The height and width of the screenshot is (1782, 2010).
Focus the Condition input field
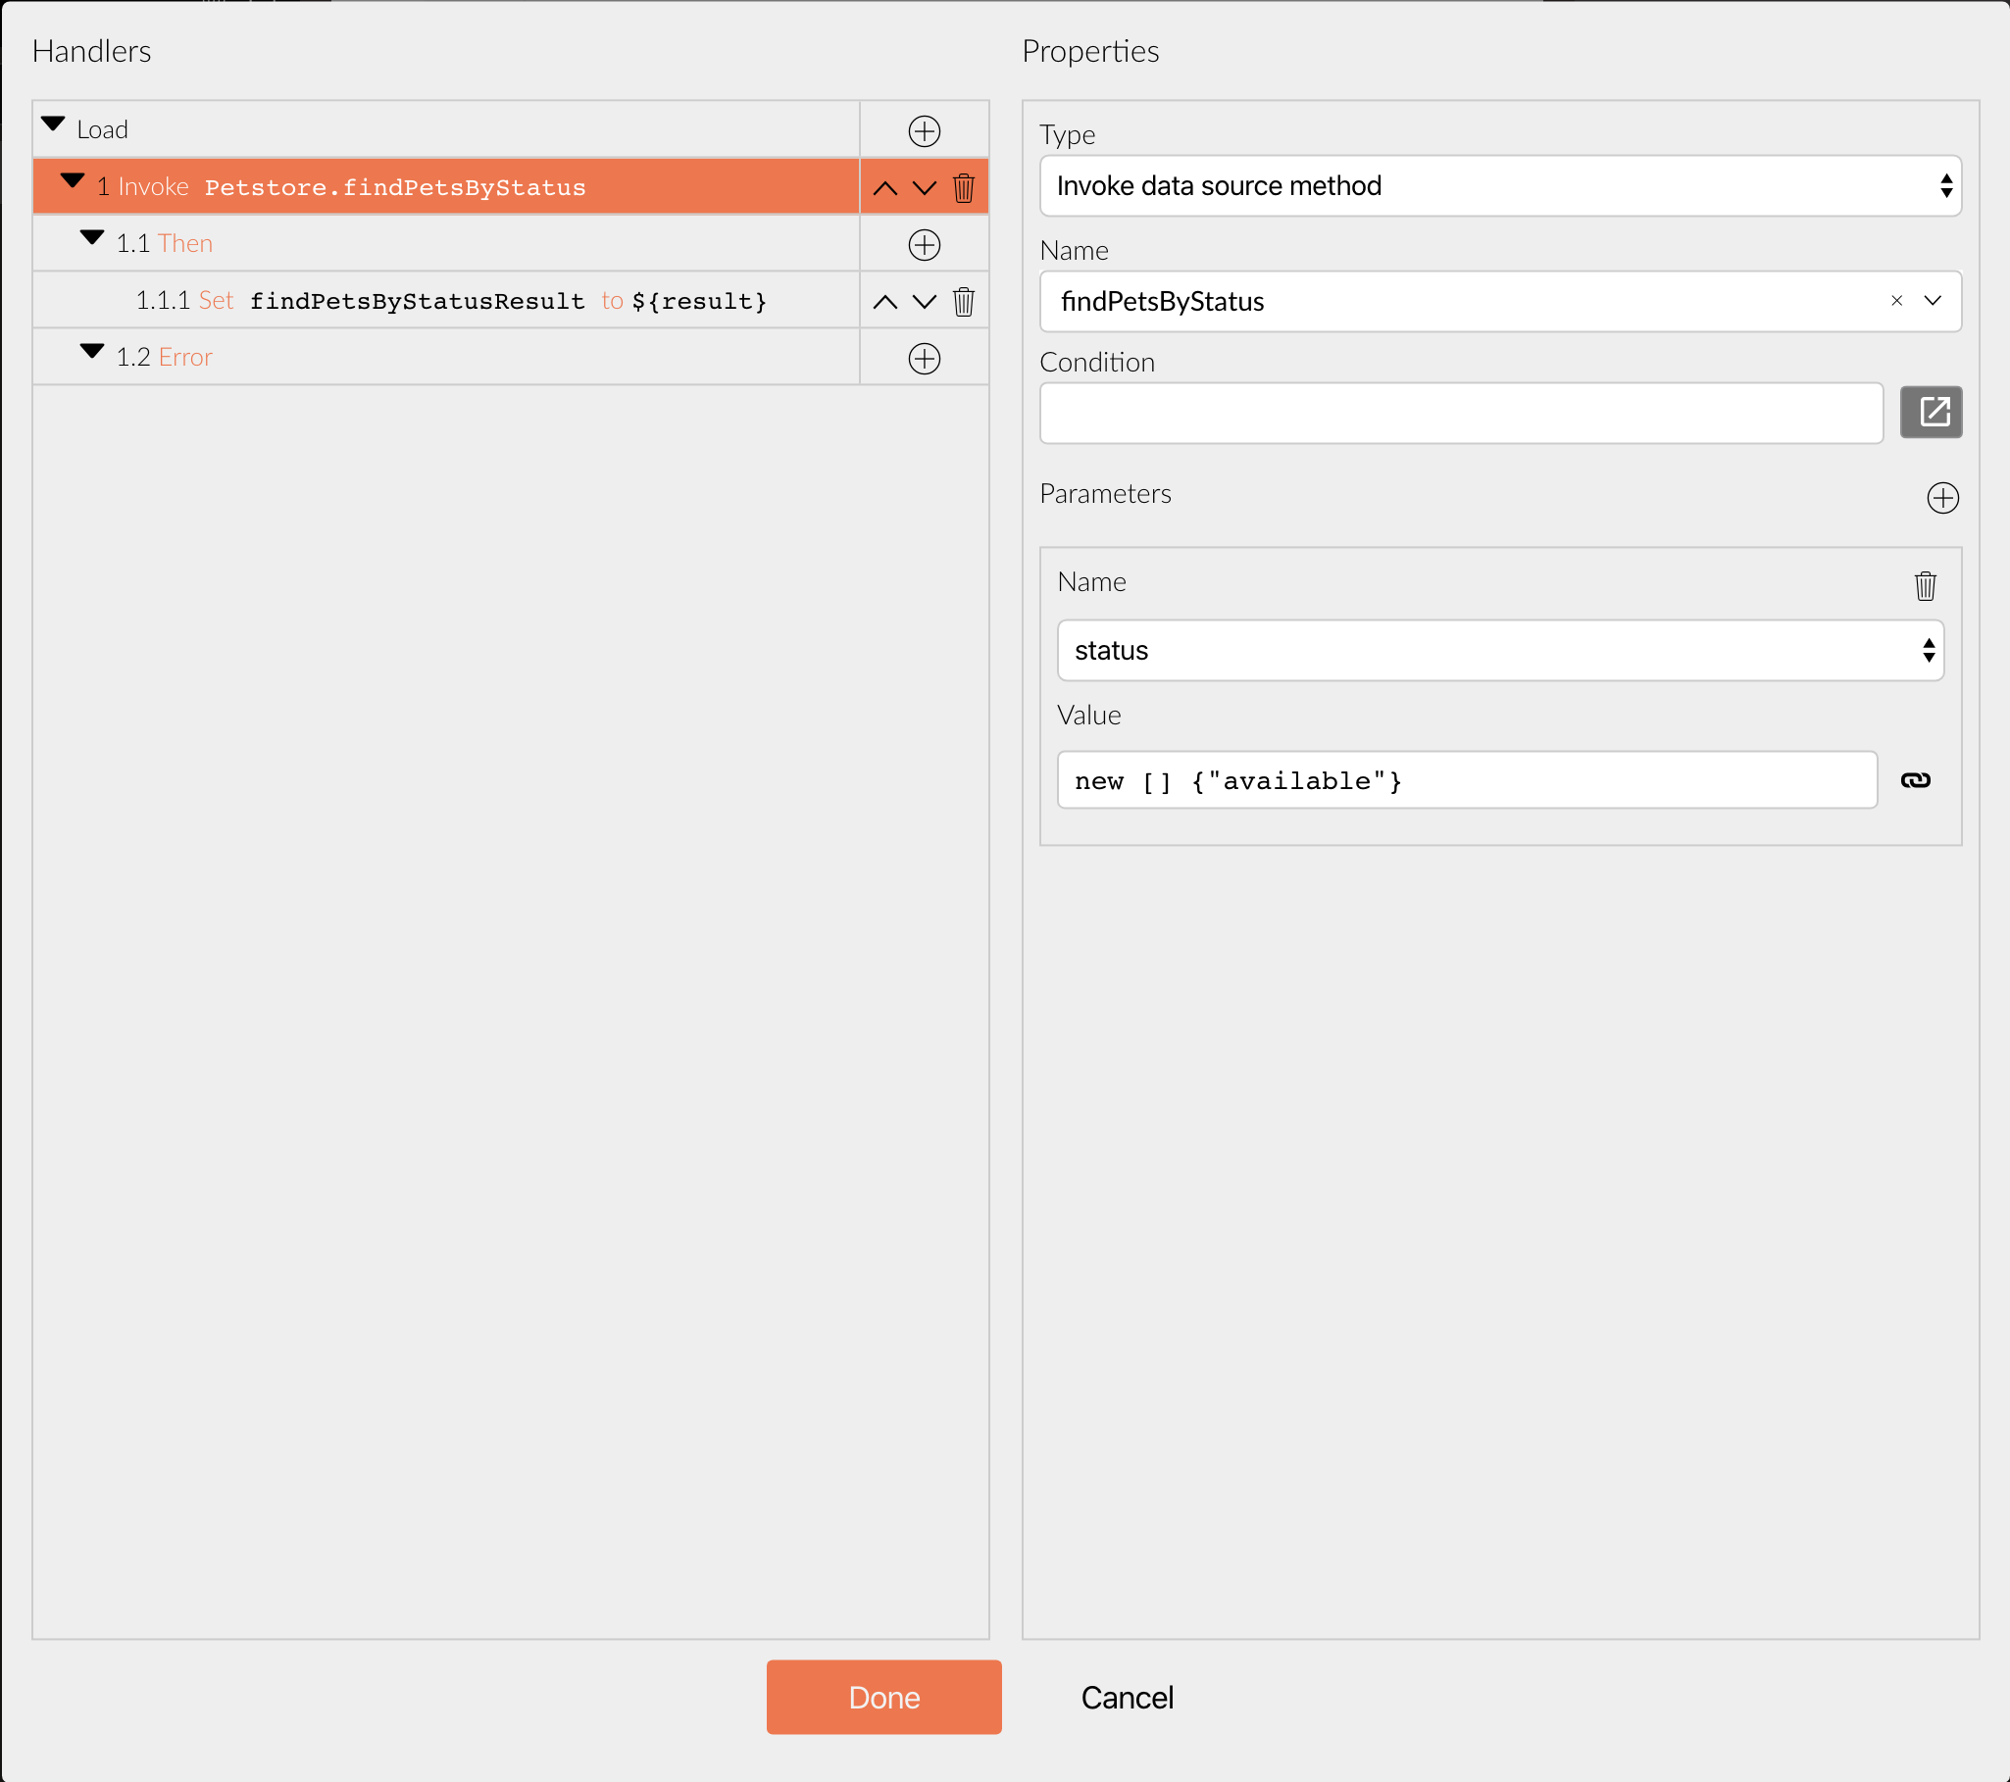(1460, 414)
